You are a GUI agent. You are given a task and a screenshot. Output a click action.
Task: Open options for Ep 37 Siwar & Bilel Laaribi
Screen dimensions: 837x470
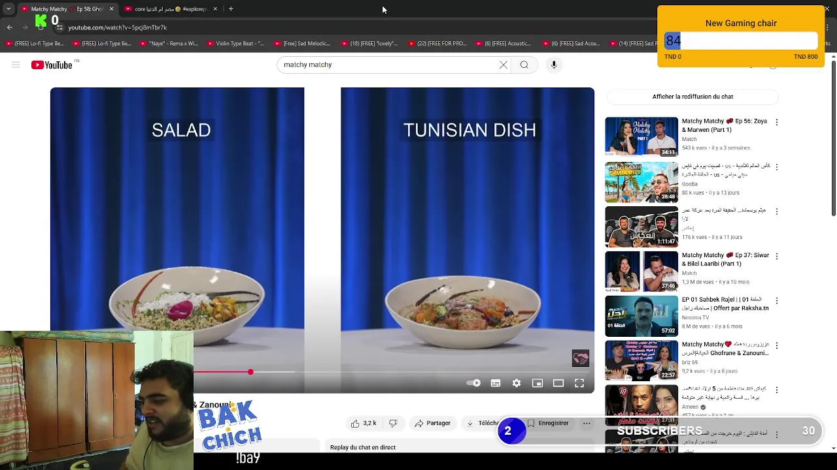click(777, 256)
